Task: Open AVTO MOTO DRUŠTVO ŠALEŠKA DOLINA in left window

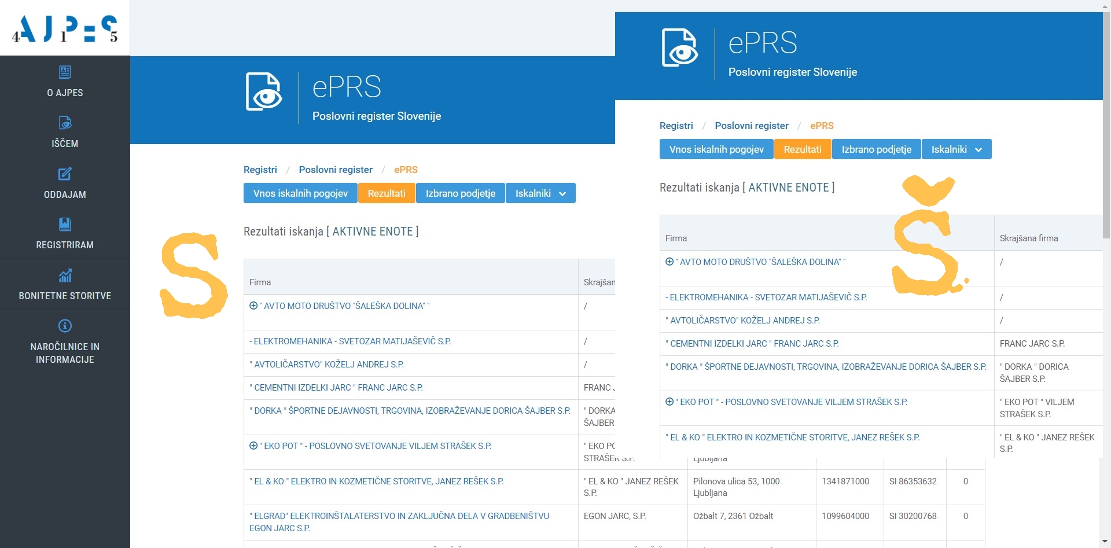Action: (344, 306)
